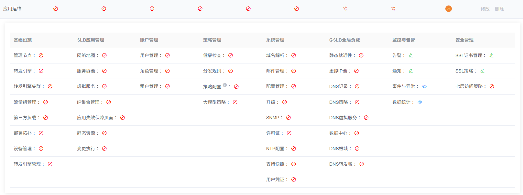Click the 修改 link for 应用运维
Screen dimensions: 523x195
[x=485, y=9]
